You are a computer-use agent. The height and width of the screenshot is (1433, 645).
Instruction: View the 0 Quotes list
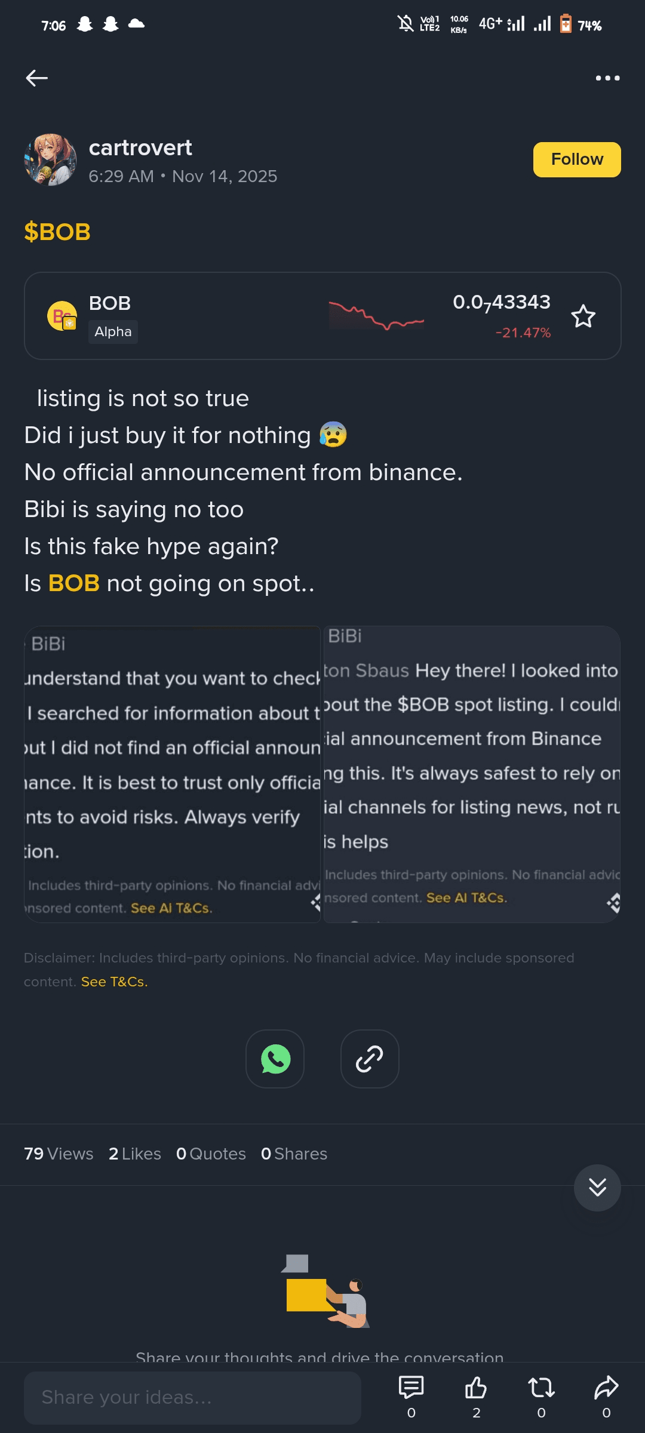211,1154
